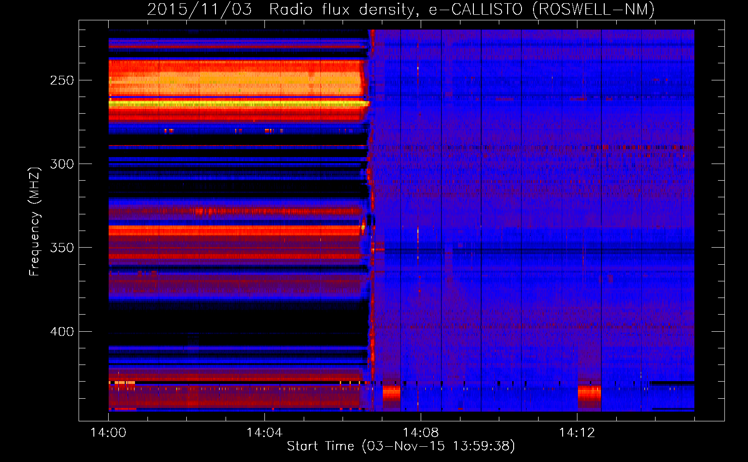This screenshot has height=462, width=748.
Task: Select the Y-axis label "Frequency (MHZ)"
Action: pos(35,222)
